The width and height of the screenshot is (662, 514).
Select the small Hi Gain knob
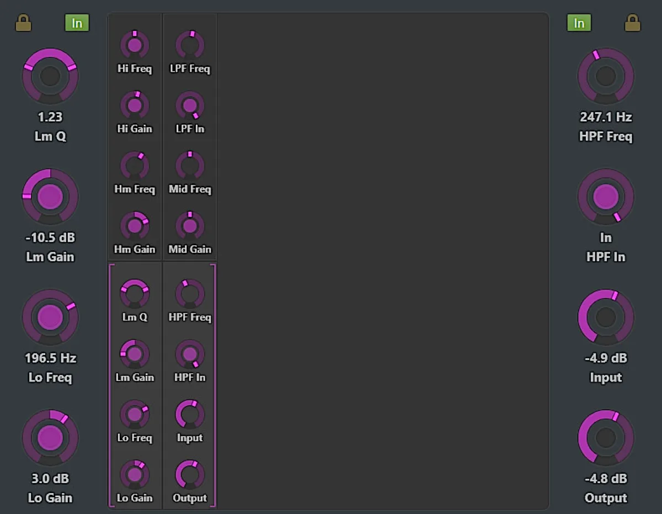pyautogui.click(x=135, y=105)
